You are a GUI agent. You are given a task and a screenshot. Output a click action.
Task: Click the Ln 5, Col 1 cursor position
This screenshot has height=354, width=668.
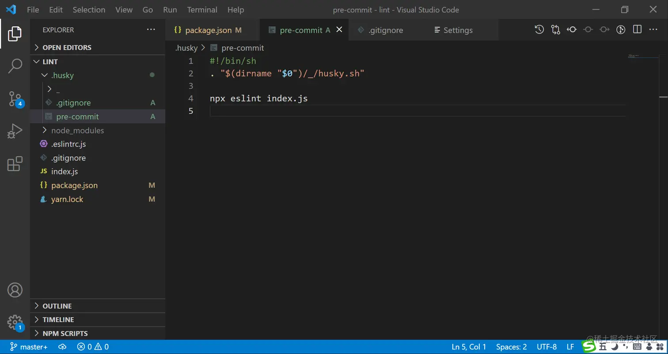pyautogui.click(x=469, y=347)
